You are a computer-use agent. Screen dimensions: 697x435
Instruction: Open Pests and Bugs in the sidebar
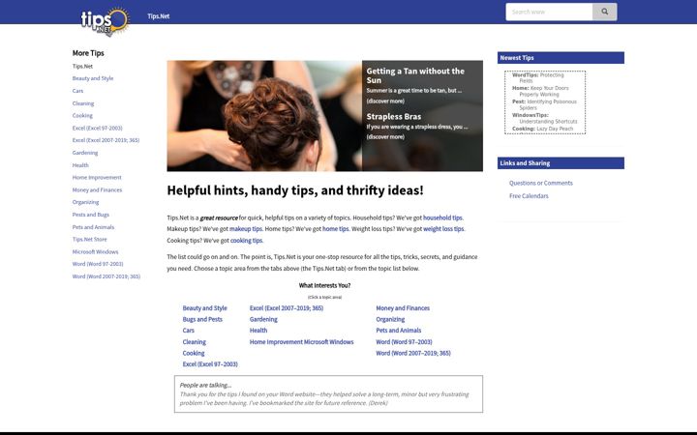point(91,215)
